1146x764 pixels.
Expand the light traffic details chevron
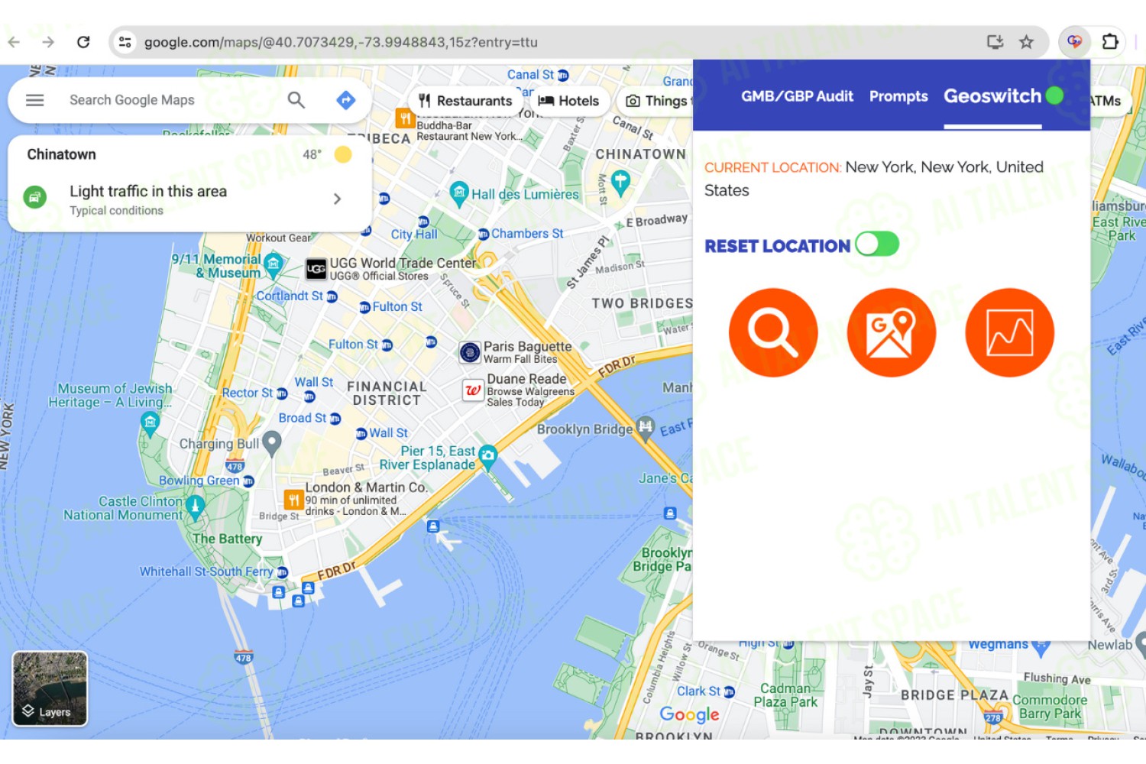[x=337, y=199]
